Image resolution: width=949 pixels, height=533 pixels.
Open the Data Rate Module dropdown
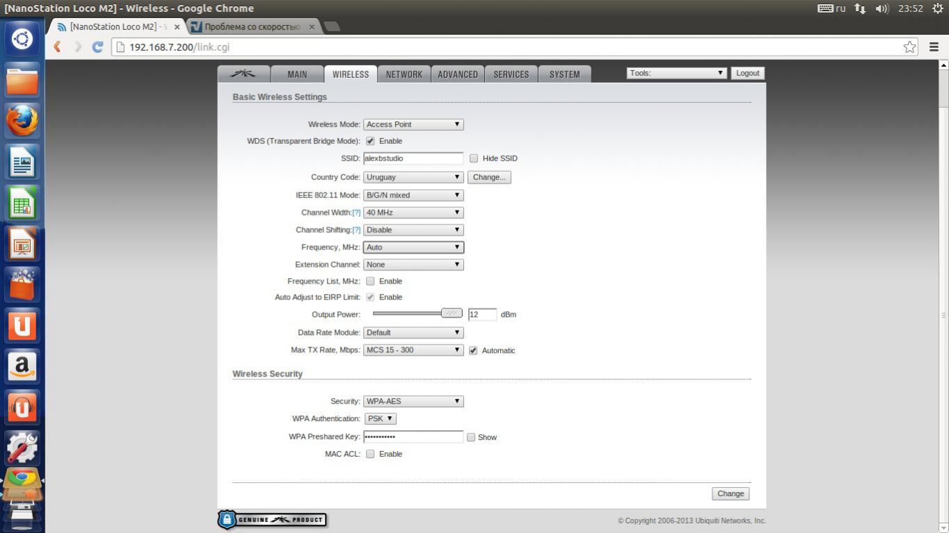tap(413, 333)
